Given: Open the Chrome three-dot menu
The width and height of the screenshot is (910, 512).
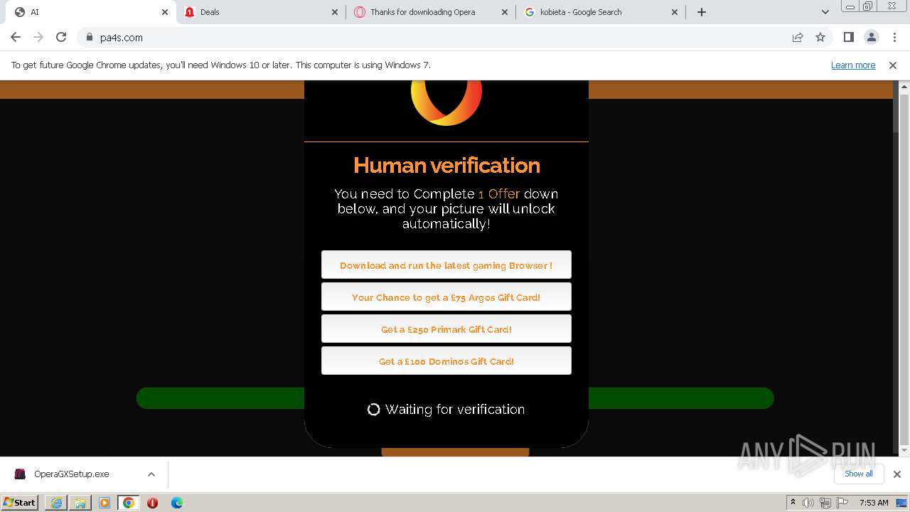Looking at the screenshot, I should click(x=894, y=37).
